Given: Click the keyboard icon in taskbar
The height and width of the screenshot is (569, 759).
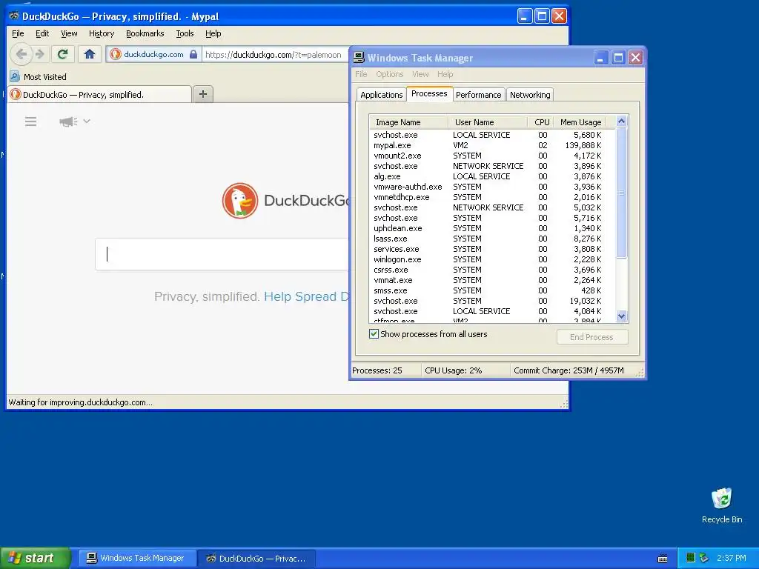Looking at the screenshot, I should (663, 559).
